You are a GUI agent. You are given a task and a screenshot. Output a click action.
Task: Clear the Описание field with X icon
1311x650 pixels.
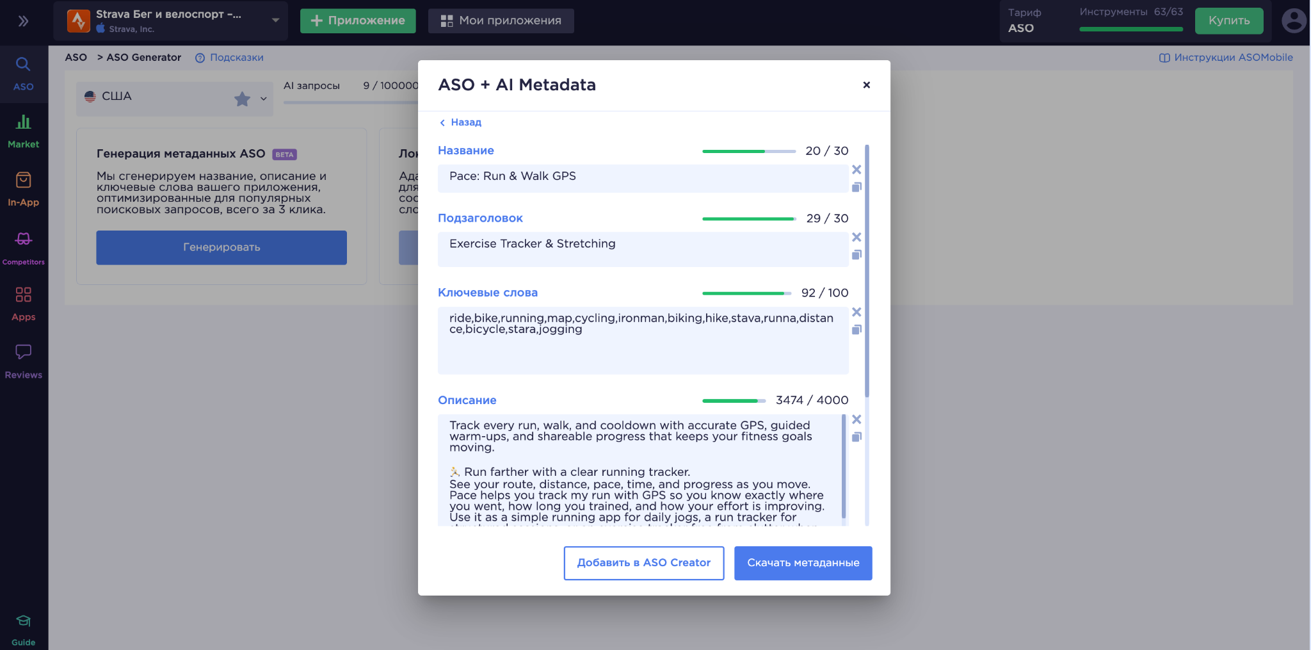[857, 419]
